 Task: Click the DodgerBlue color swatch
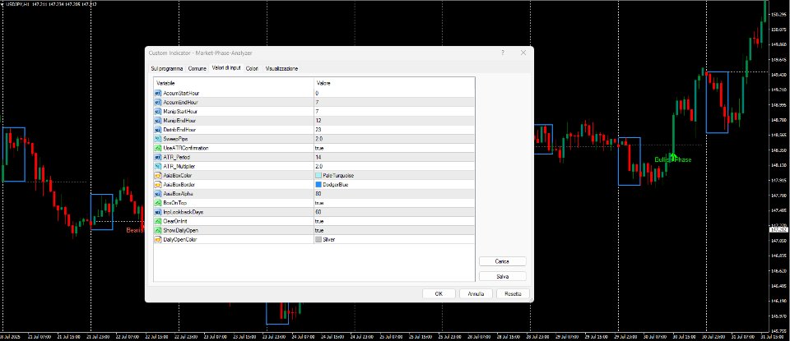click(318, 185)
